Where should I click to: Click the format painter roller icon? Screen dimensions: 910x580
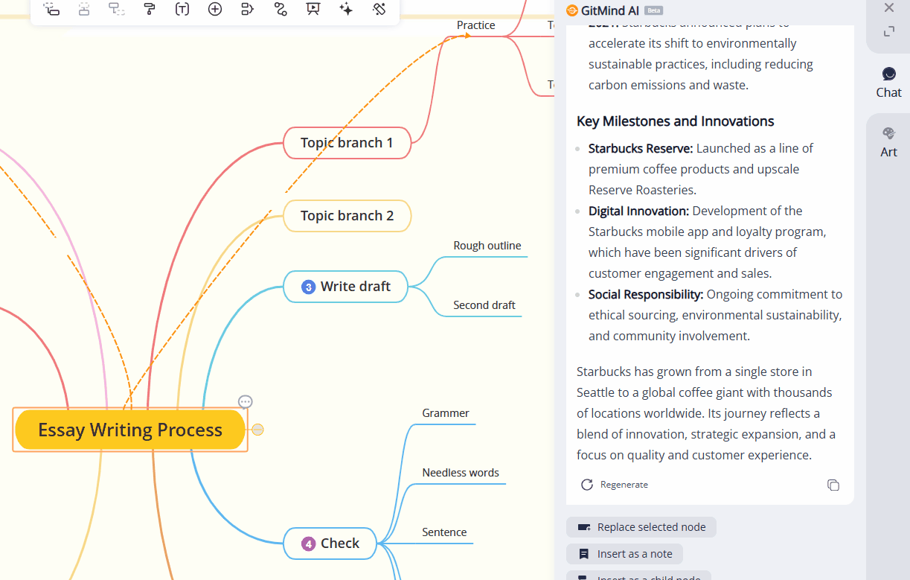[150, 9]
